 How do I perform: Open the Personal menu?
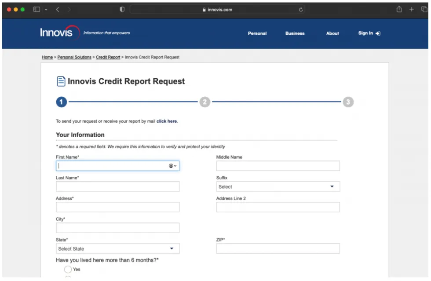pyautogui.click(x=257, y=33)
